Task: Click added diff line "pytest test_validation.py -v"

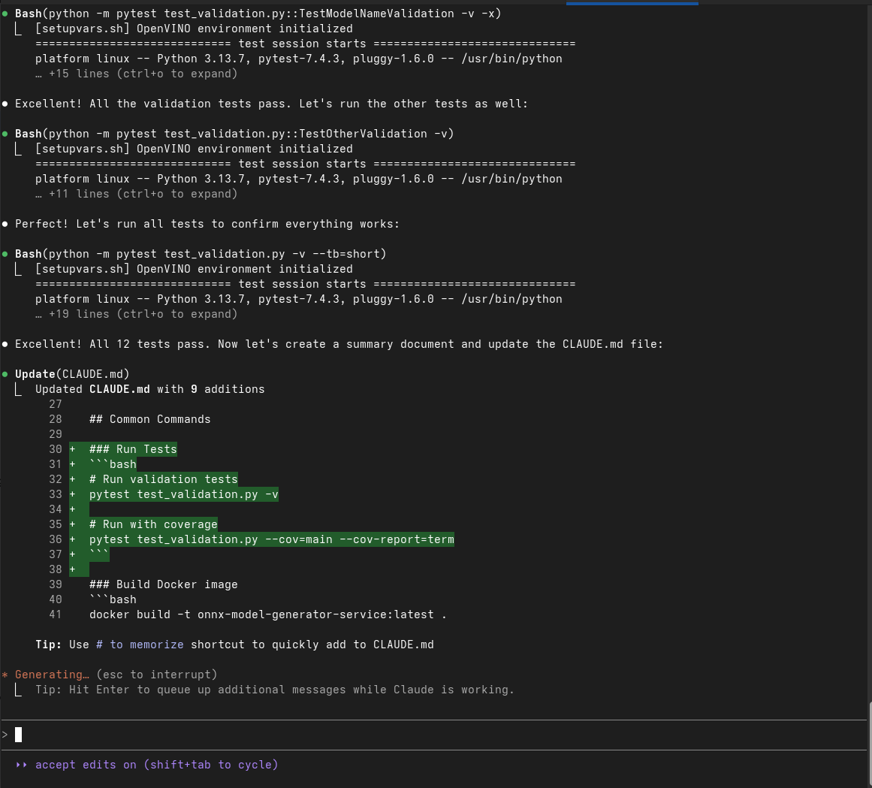Action: click(183, 494)
